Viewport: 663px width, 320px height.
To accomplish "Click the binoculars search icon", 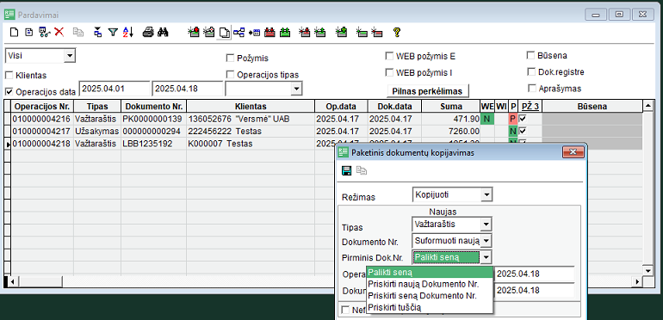I will tap(164, 32).
